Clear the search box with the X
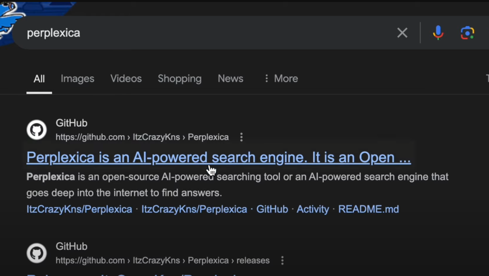The height and width of the screenshot is (276, 489). (402, 33)
